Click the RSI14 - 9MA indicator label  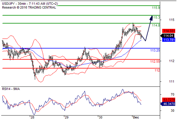point(11,89)
